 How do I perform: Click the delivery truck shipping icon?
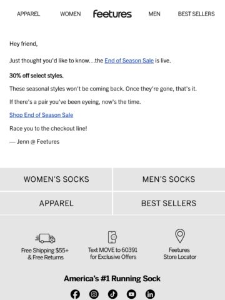45,238
